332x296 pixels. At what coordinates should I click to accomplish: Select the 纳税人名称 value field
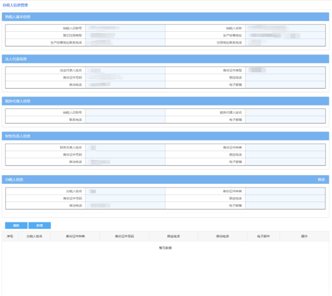pos(285,28)
